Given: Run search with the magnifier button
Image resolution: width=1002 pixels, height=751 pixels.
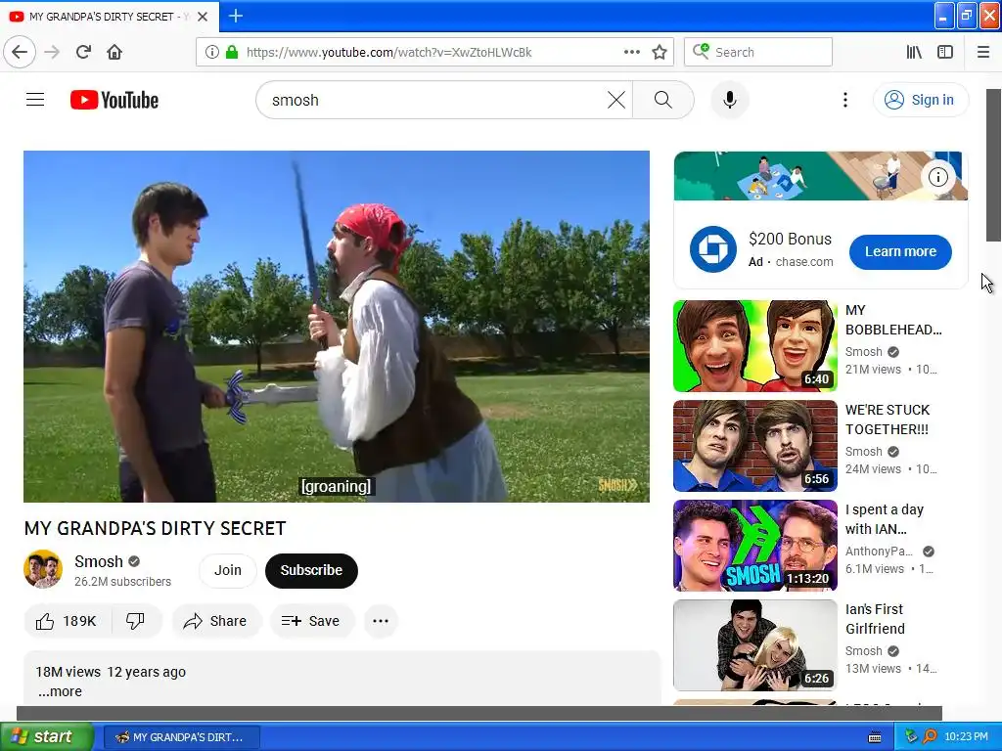Looking at the screenshot, I should [x=663, y=100].
